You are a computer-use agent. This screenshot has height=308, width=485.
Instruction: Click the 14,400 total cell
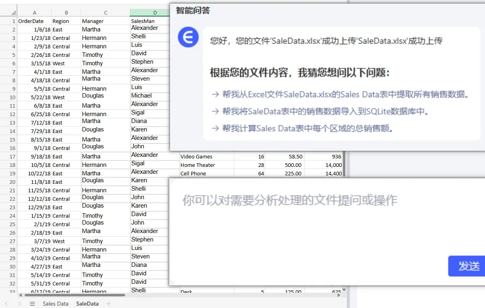tap(323, 173)
